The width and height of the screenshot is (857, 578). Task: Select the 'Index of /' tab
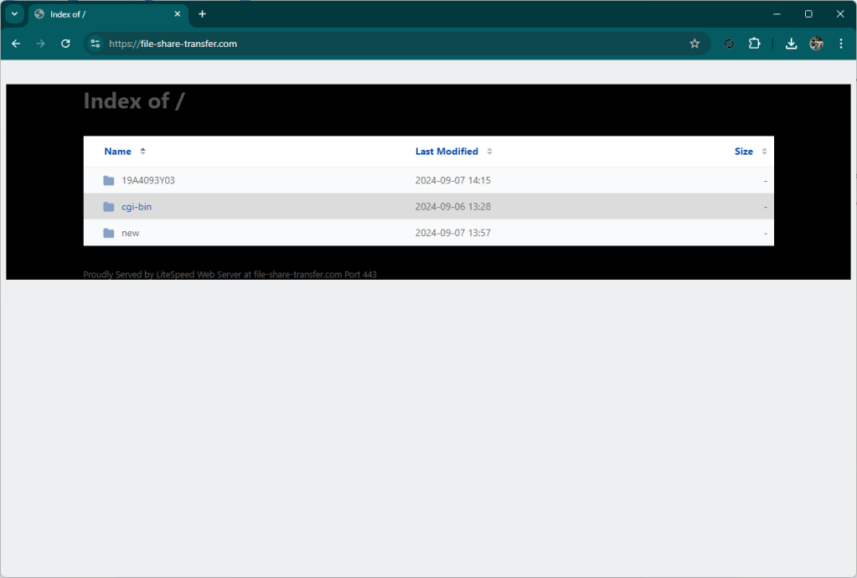[101, 14]
